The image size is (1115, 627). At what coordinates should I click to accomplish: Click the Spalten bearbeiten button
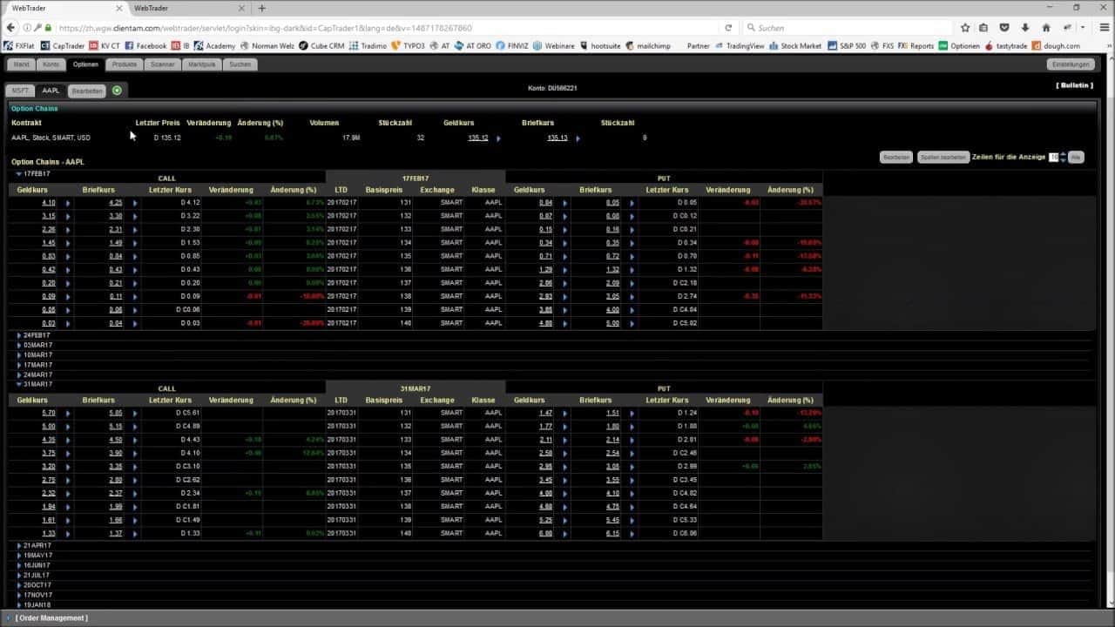[943, 158]
